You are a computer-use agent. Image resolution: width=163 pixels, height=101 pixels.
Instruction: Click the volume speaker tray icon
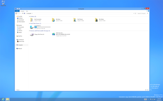tap(155, 99)
